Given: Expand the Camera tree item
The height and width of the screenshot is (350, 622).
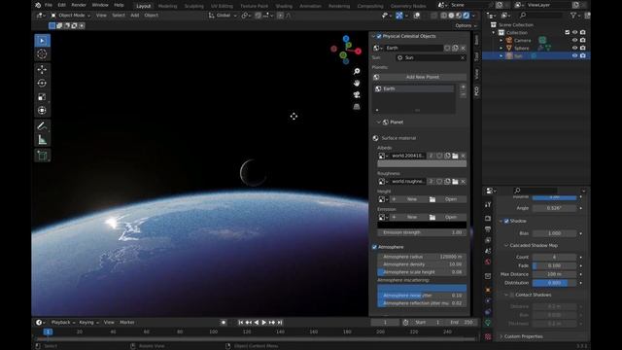Looking at the screenshot, I should [x=501, y=41].
